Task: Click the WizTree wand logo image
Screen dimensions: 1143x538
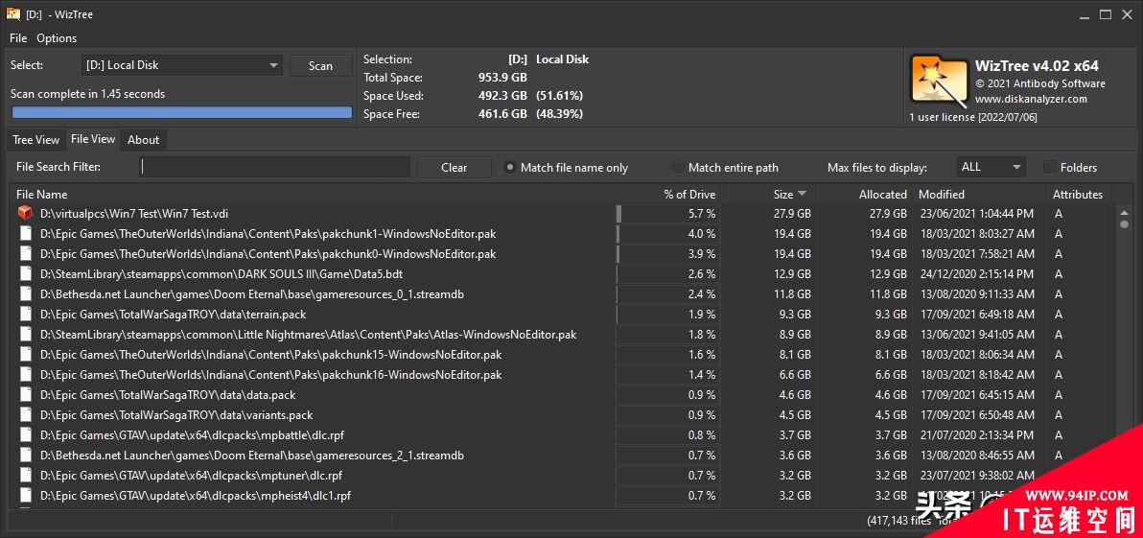Action: coord(938,81)
